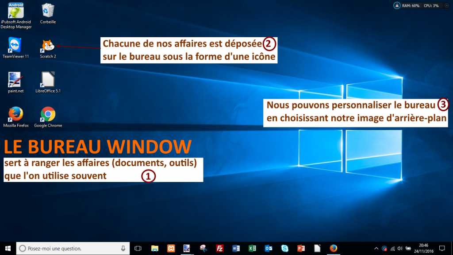453x255 pixels.
Task: Open File Explorer from the taskbar
Action: [155, 248]
